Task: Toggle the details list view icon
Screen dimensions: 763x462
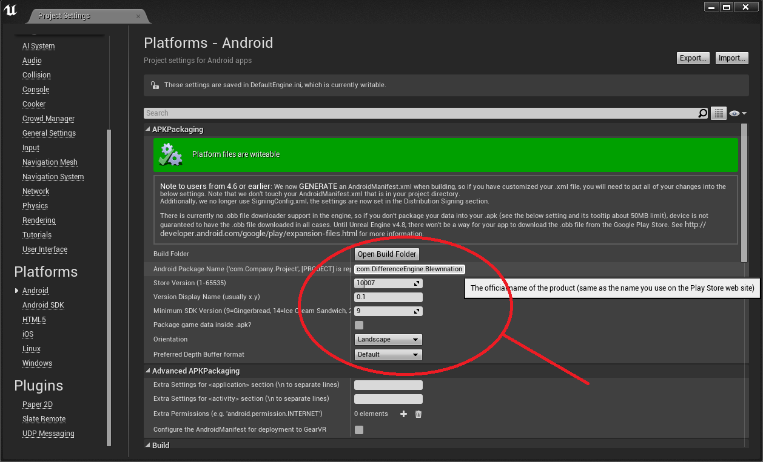Action: [719, 113]
